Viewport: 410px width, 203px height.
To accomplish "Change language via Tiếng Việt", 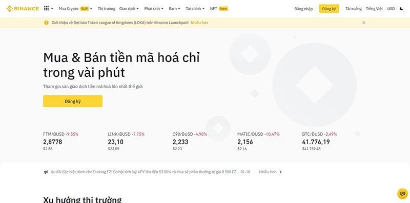I will pyautogui.click(x=374, y=9).
